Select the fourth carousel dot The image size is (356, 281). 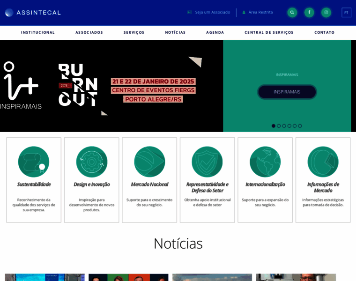289,126
